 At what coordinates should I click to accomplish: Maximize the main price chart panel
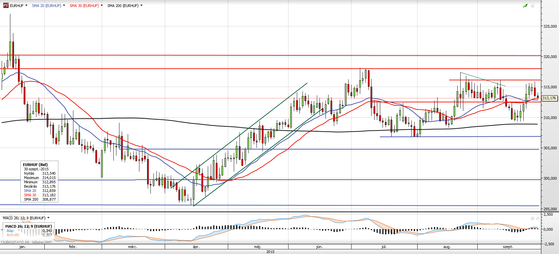[533, 6]
